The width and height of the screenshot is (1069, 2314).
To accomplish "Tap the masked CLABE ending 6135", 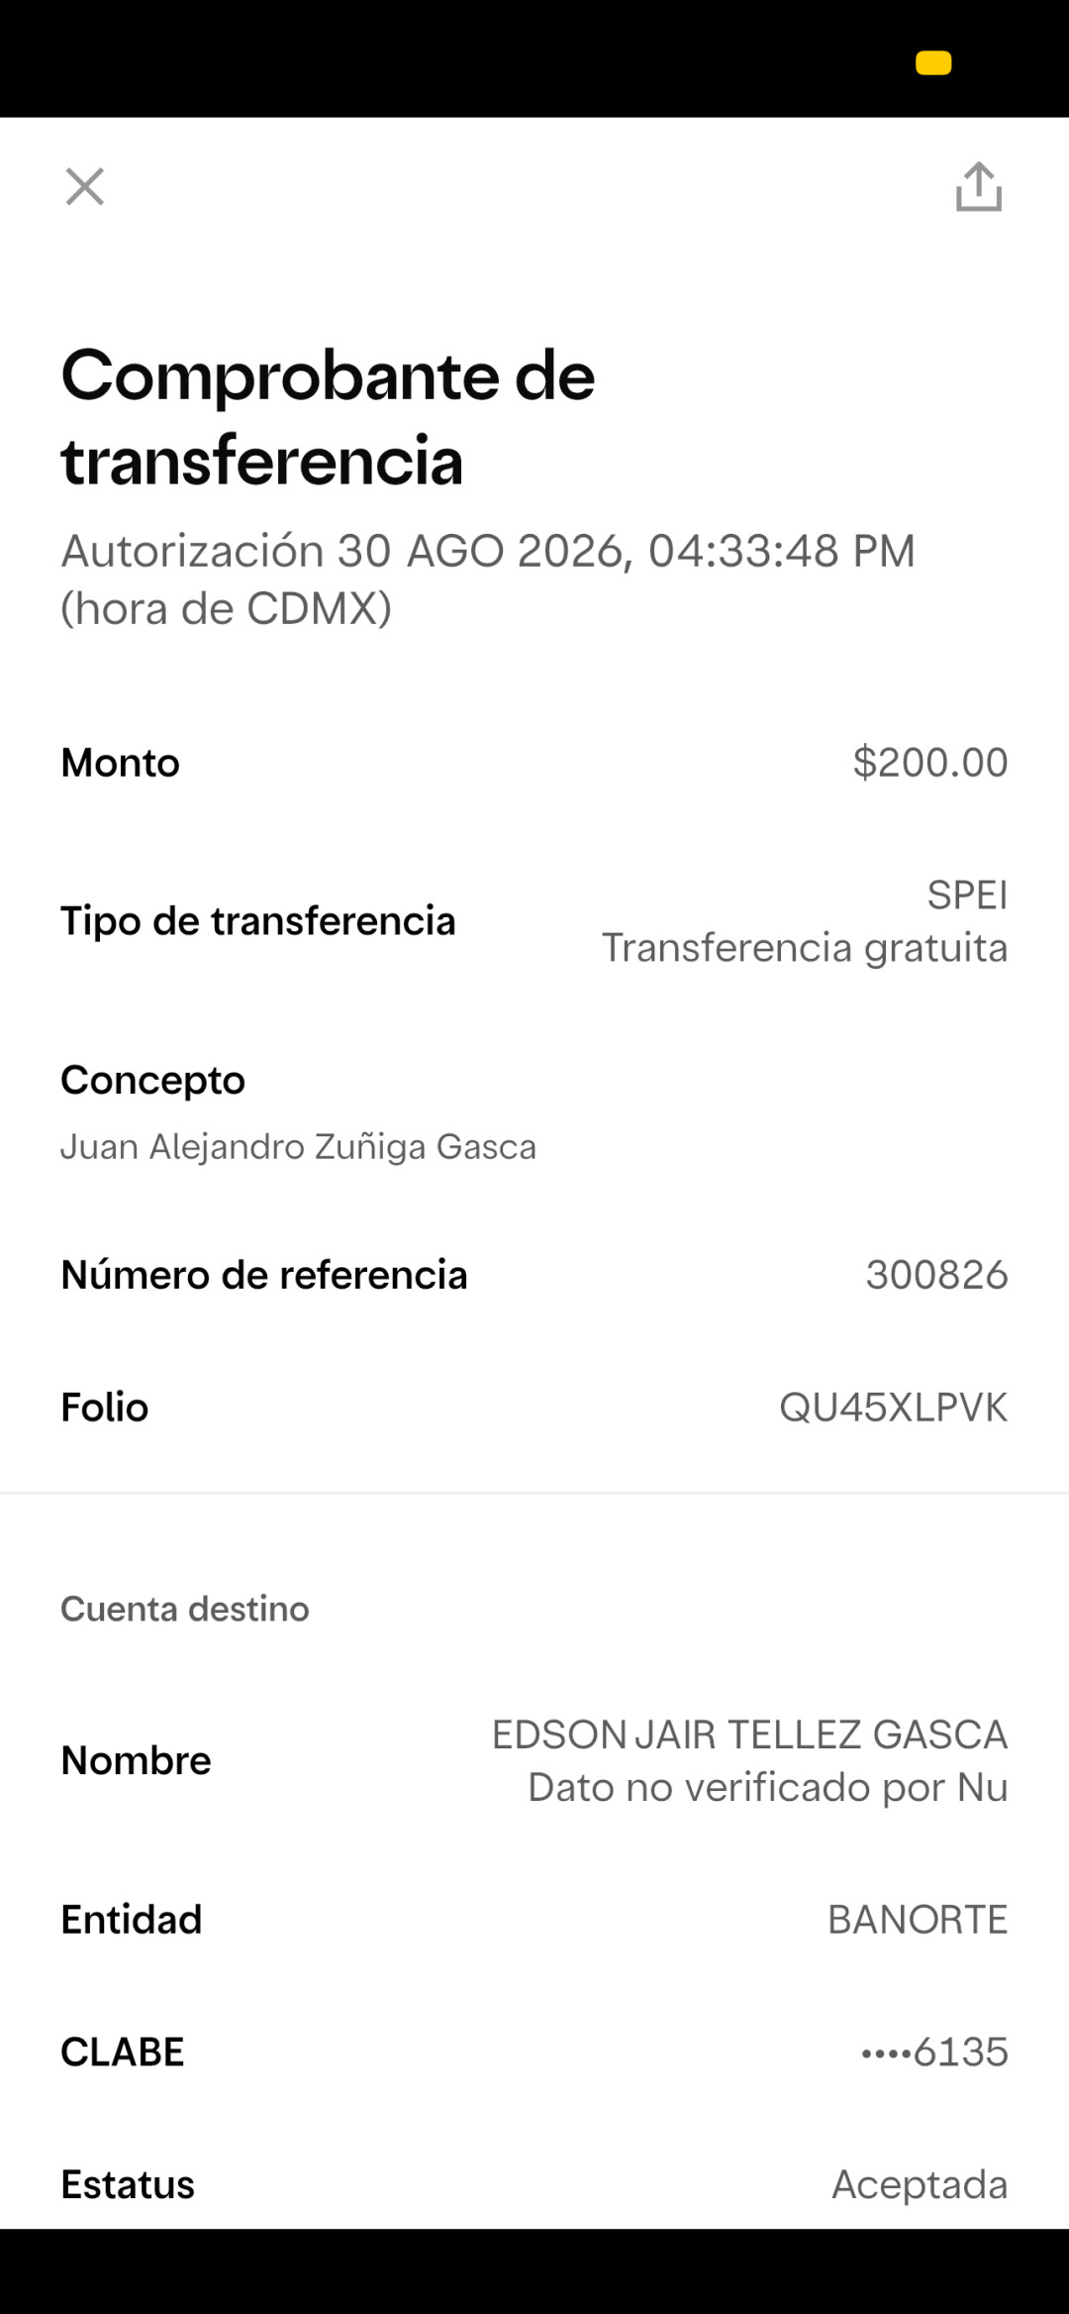I will tap(934, 2051).
